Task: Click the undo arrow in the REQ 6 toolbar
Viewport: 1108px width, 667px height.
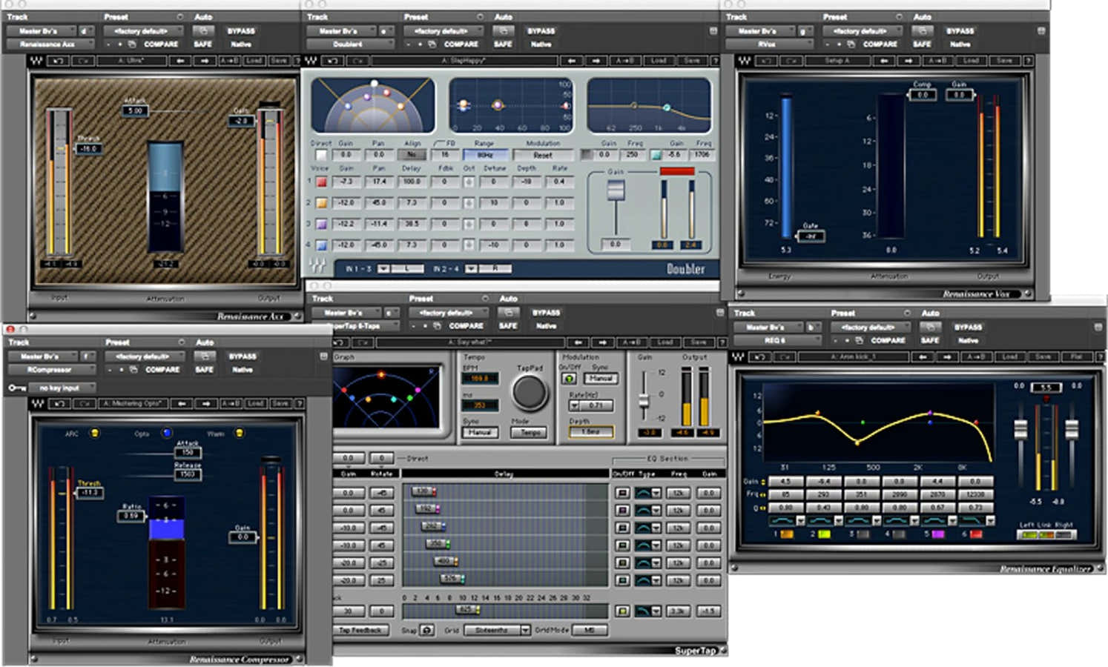Action: click(760, 356)
